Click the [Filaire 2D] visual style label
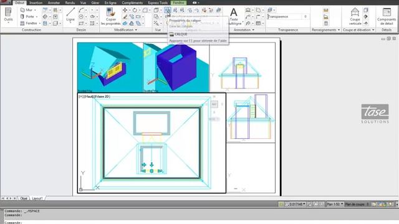 point(102,96)
